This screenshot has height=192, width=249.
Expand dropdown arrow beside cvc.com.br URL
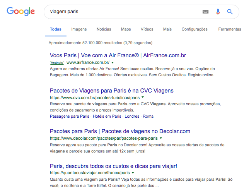click(143, 97)
